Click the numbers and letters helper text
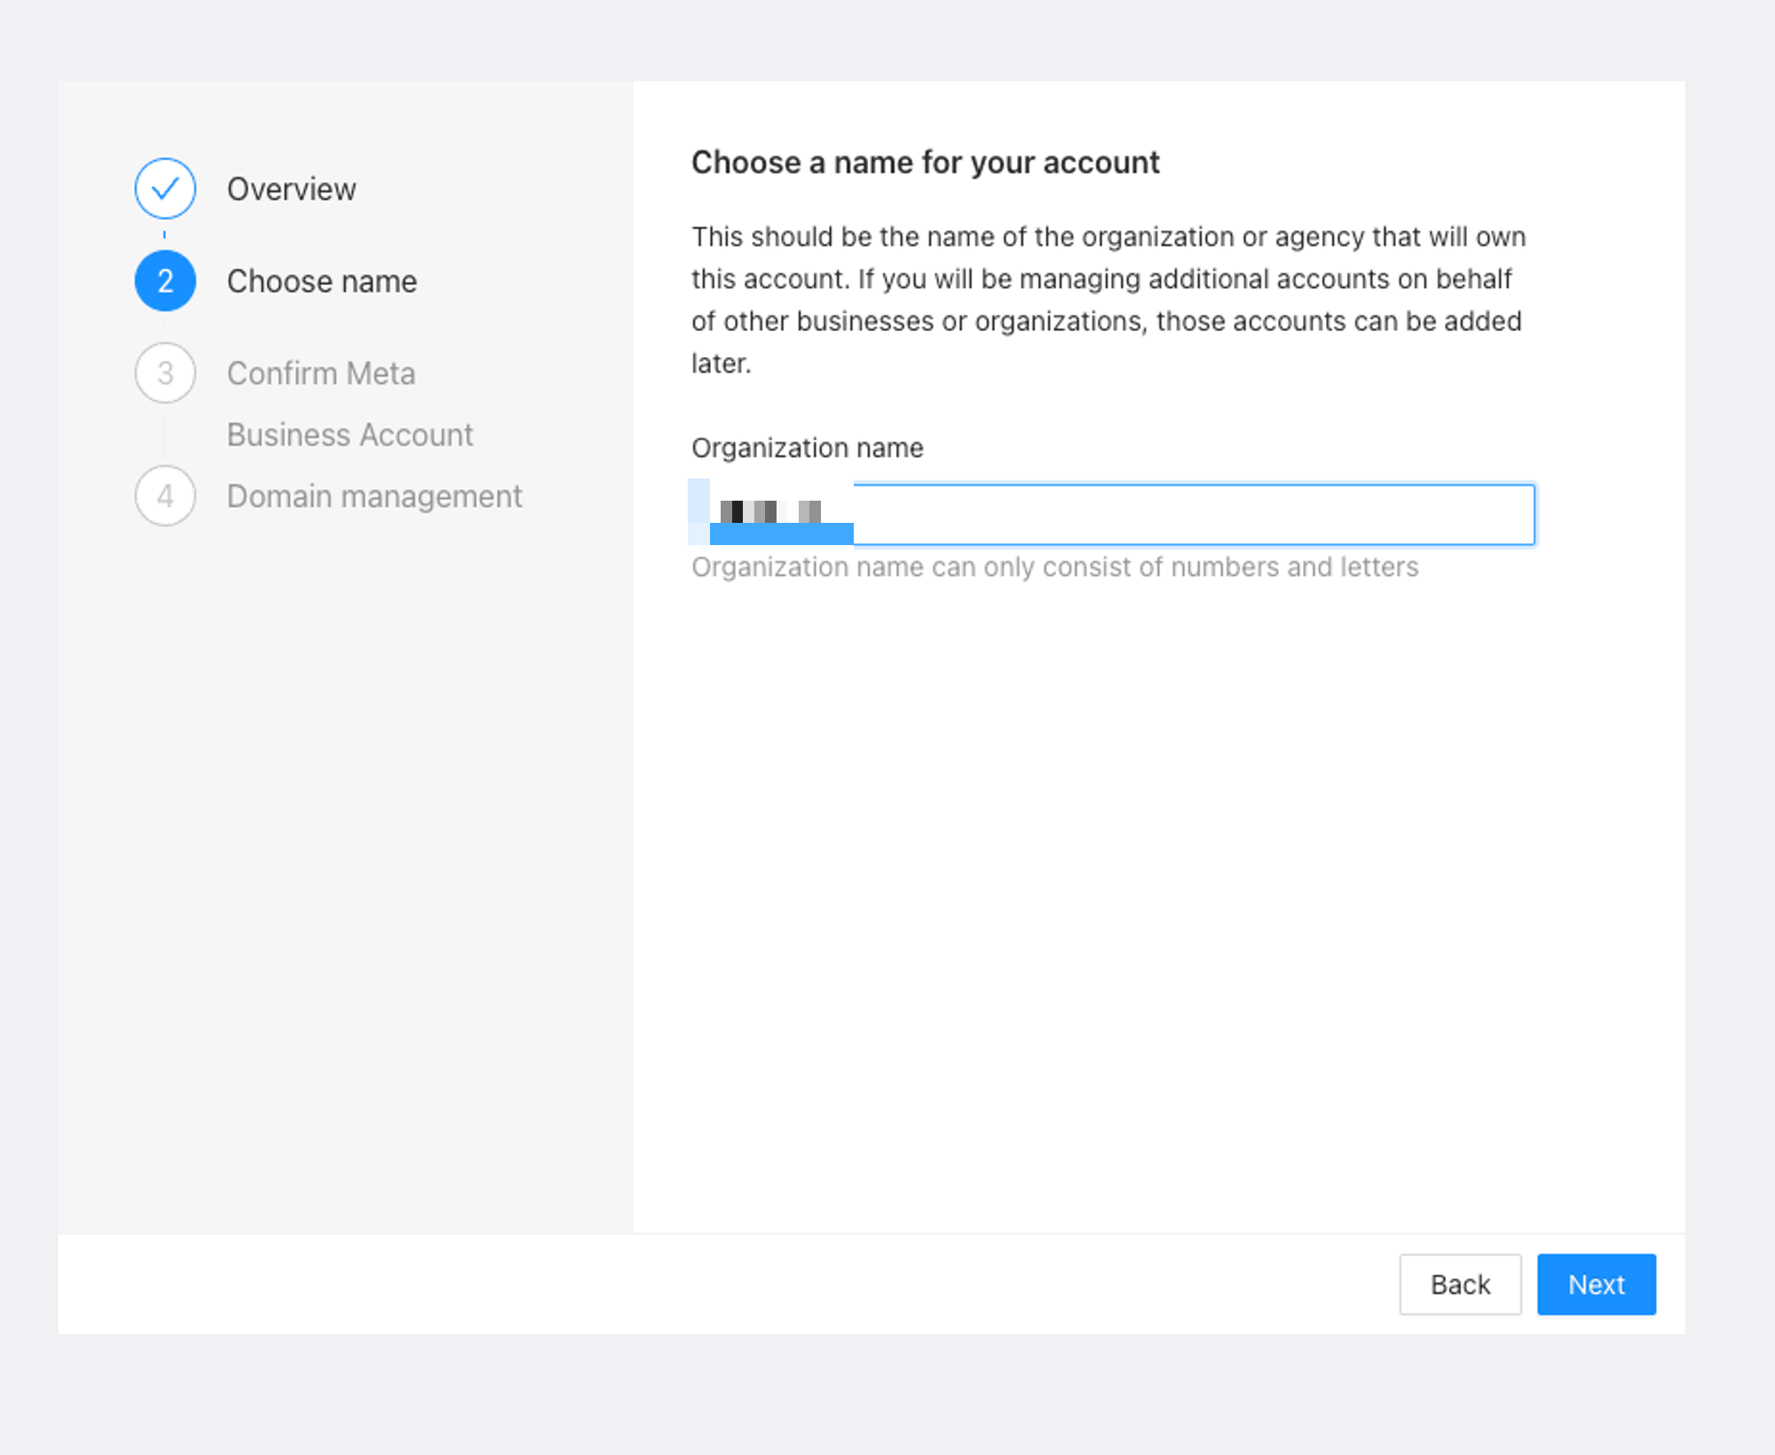The image size is (1775, 1455). tap(1054, 567)
